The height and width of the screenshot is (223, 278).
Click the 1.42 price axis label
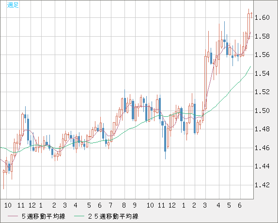tap(262, 185)
